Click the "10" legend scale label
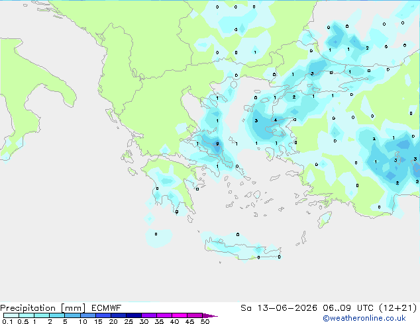This screenshot has width=420, height=324. pos(83,321)
